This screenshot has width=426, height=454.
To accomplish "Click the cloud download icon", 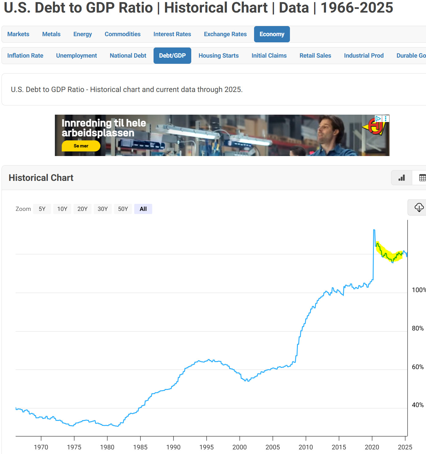I will point(419,208).
